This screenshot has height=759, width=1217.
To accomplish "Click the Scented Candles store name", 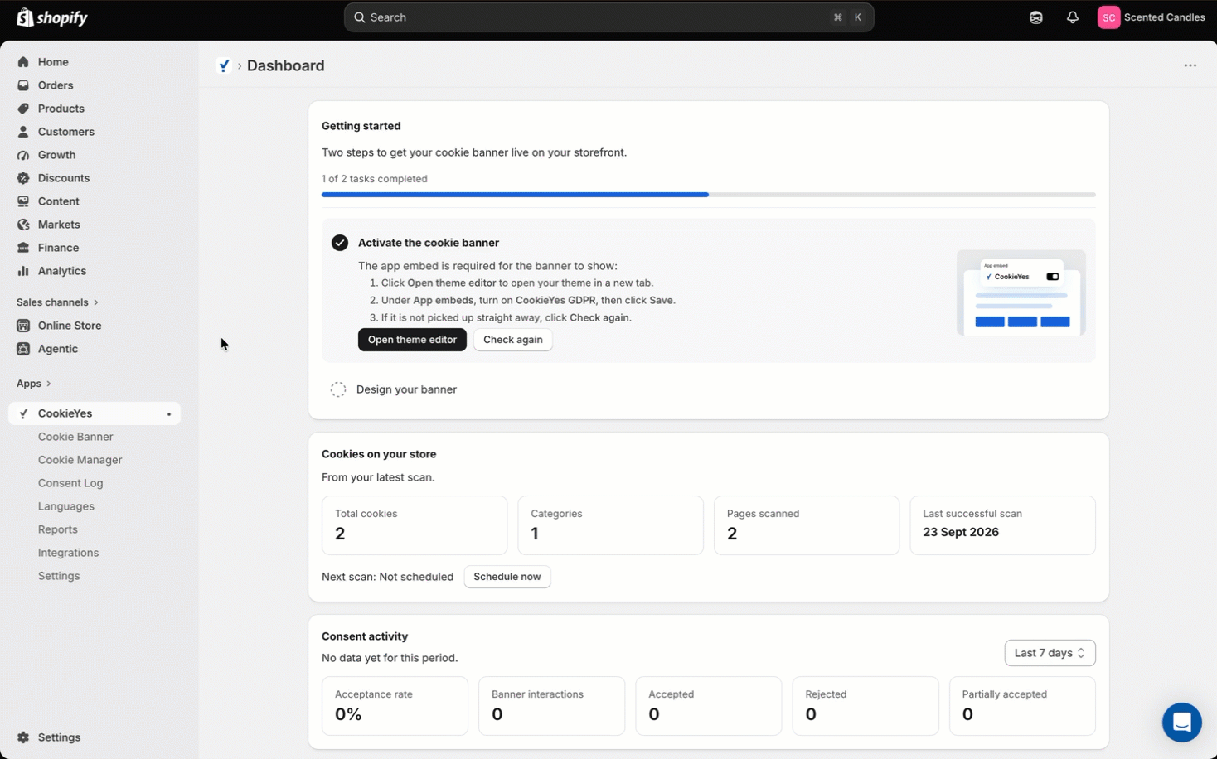I will (x=1164, y=17).
